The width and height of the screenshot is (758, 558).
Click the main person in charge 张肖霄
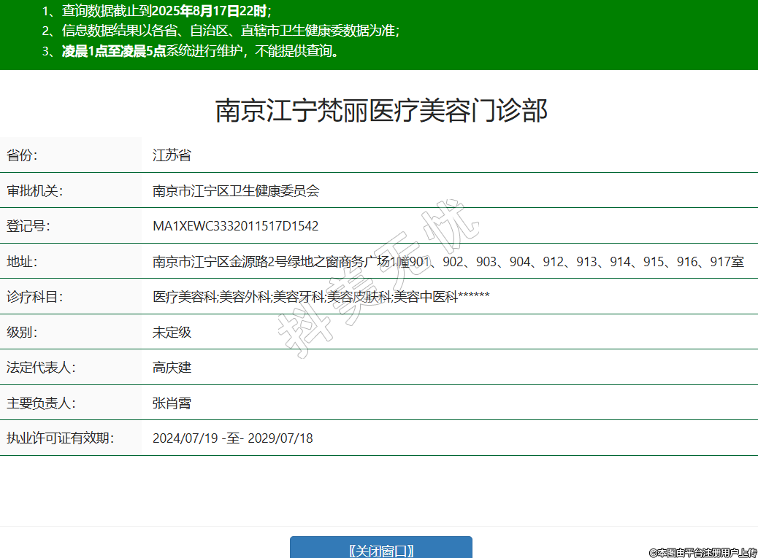click(x=172, y=403)
